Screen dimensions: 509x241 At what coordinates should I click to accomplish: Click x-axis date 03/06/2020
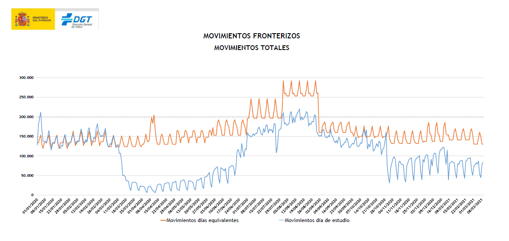(x=208, y=205)
